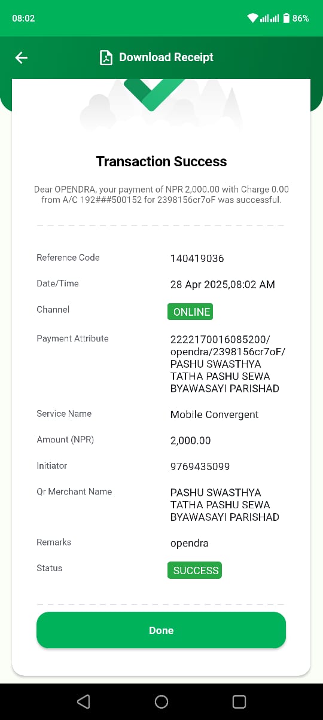Select the reference code 140419036

(x=197, y=258)
